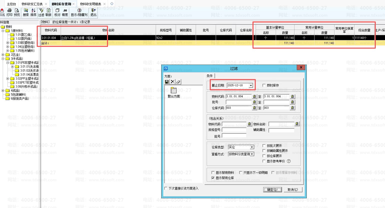385x208 pixels.
Task: Enable the 即时库存 checkbox
Action: [264, 85]
